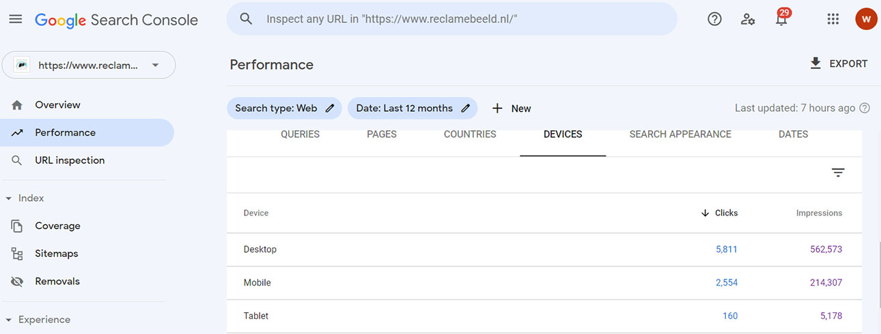Switch to the Queries tab
Image resolution: width=881 pixels, height=334 pixels.
(x=300, y=134)
